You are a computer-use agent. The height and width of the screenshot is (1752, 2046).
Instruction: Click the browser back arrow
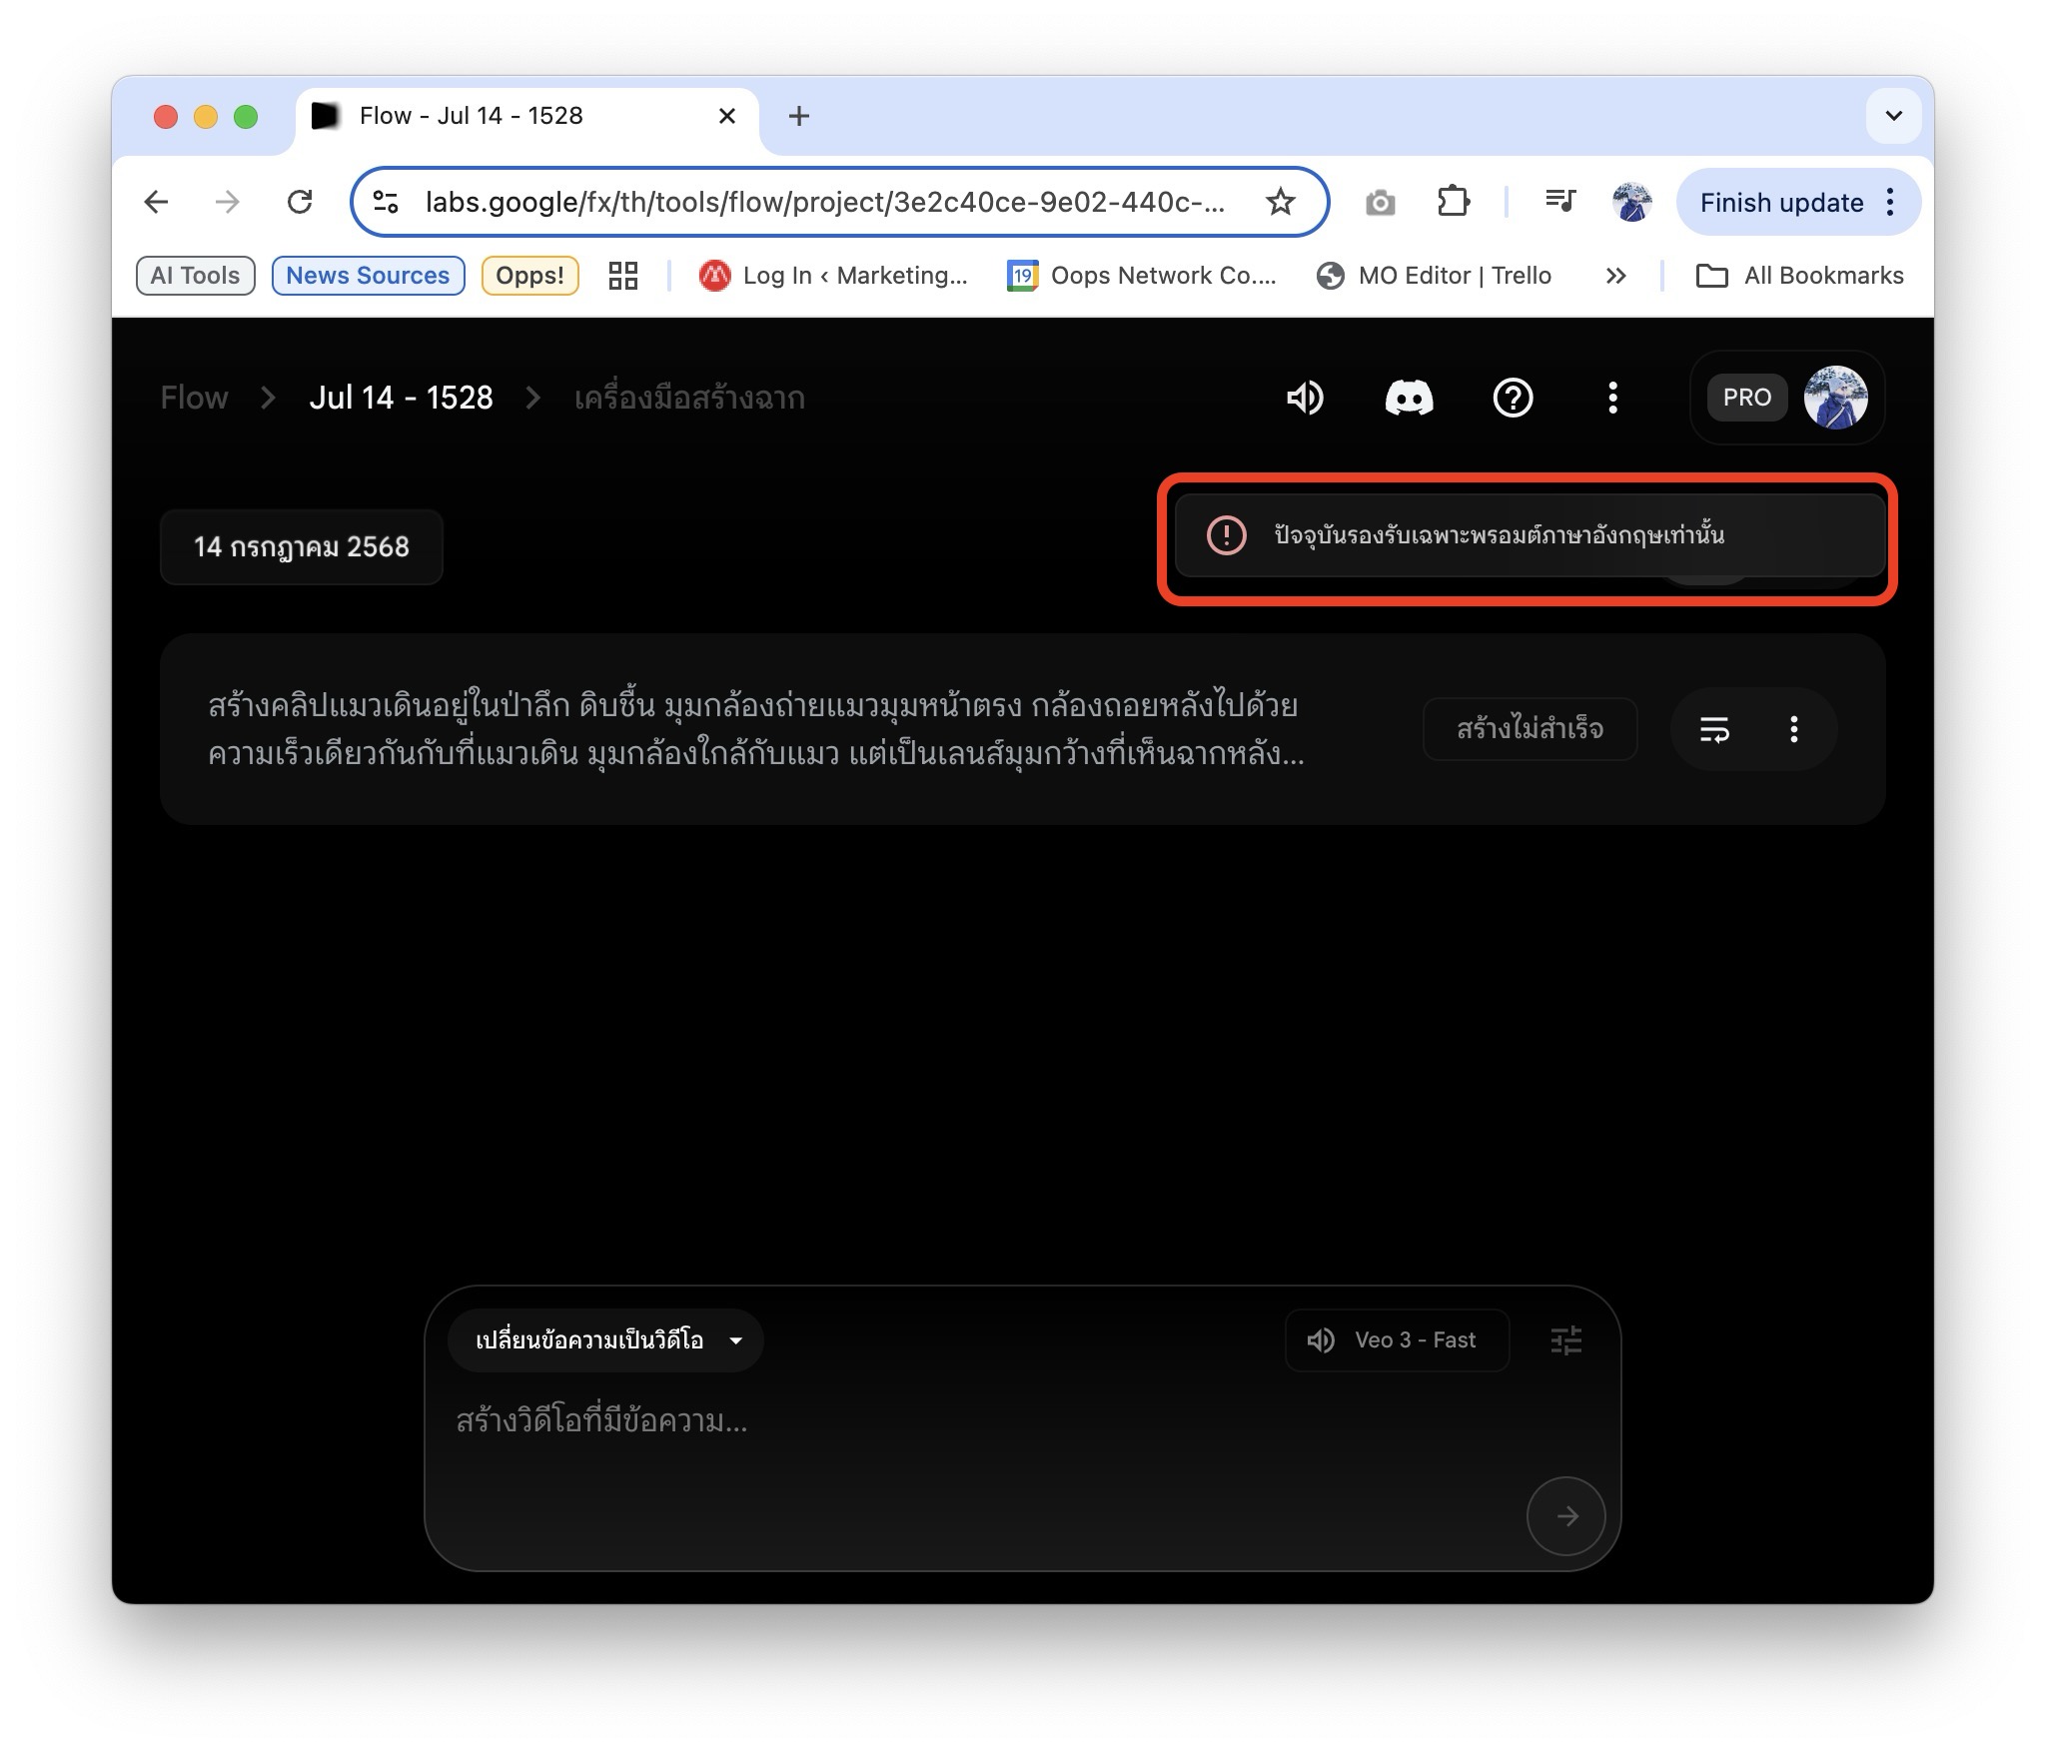pyautogui.click(x=156, y=202)
